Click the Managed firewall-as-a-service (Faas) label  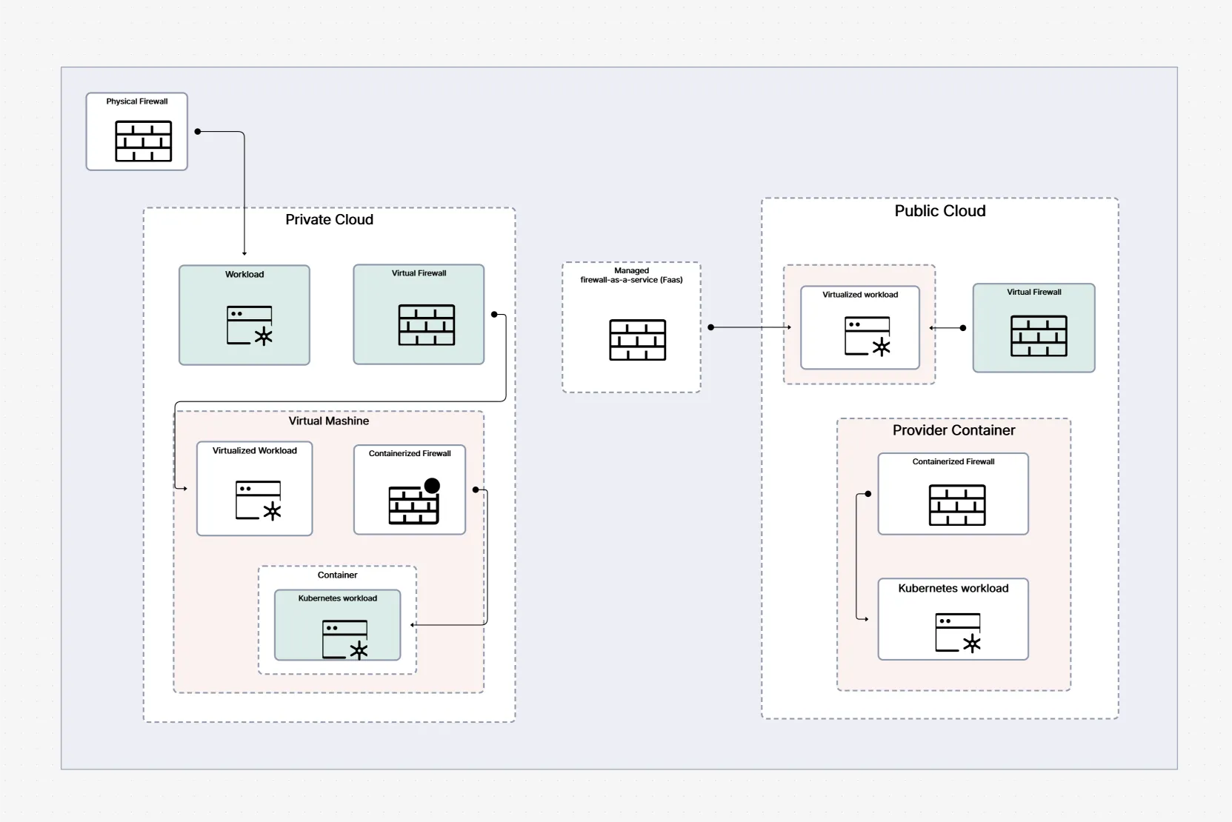631,275
